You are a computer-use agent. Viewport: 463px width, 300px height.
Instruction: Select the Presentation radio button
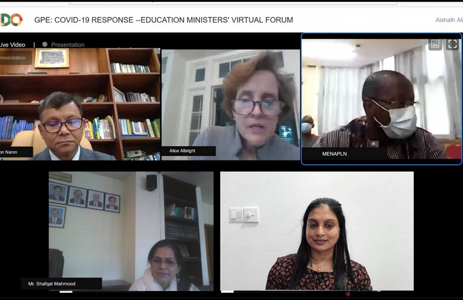pos(45,44)
